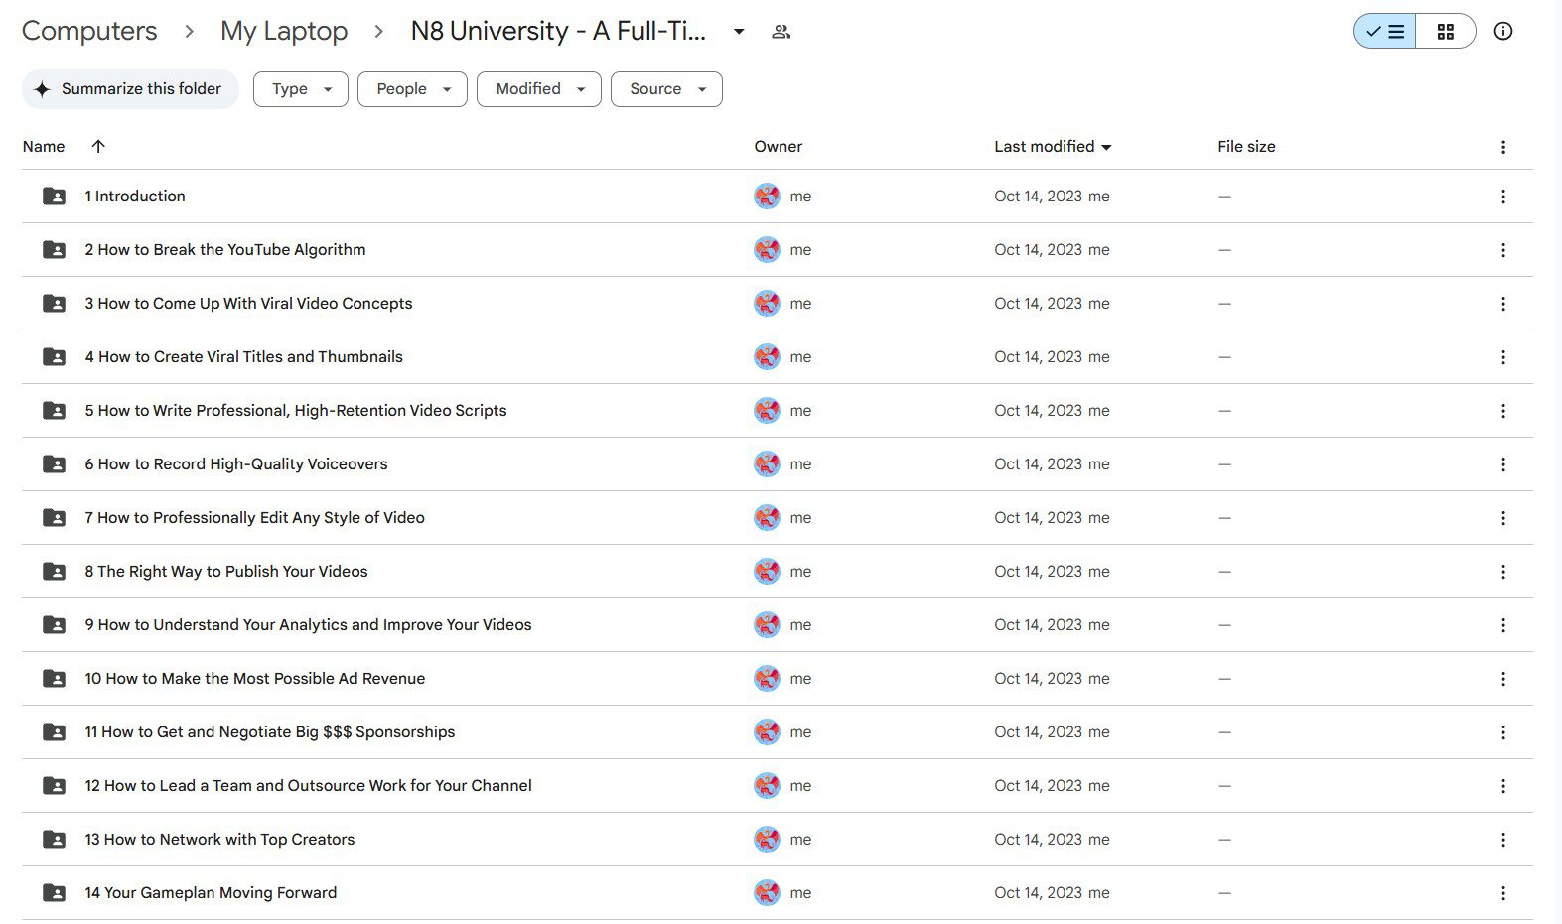Open more actions for 14 Your Gameplan Moving Forward
The image size is (1562, 924).
(1503, 893)
